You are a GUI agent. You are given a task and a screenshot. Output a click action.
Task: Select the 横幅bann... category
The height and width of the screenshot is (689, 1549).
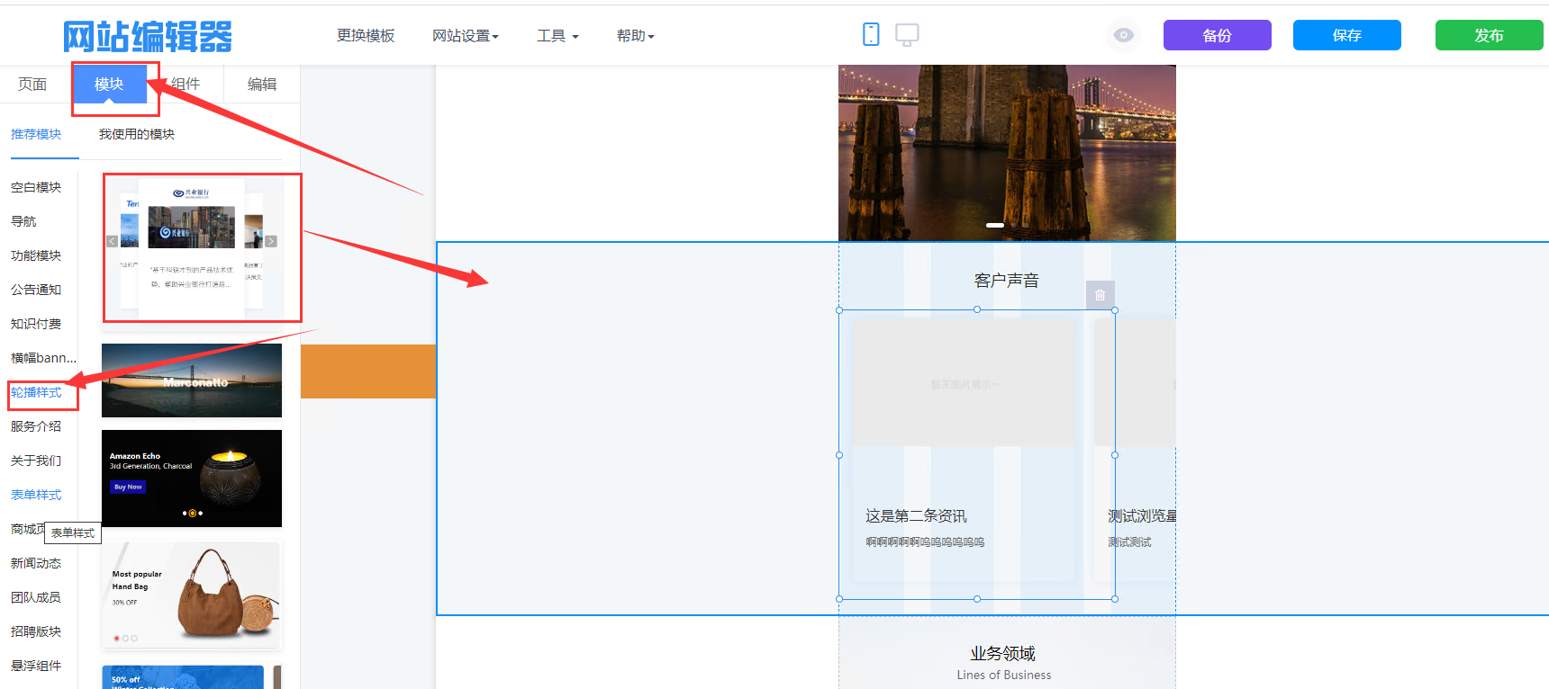pyautogui.click(x=43, y=358)
